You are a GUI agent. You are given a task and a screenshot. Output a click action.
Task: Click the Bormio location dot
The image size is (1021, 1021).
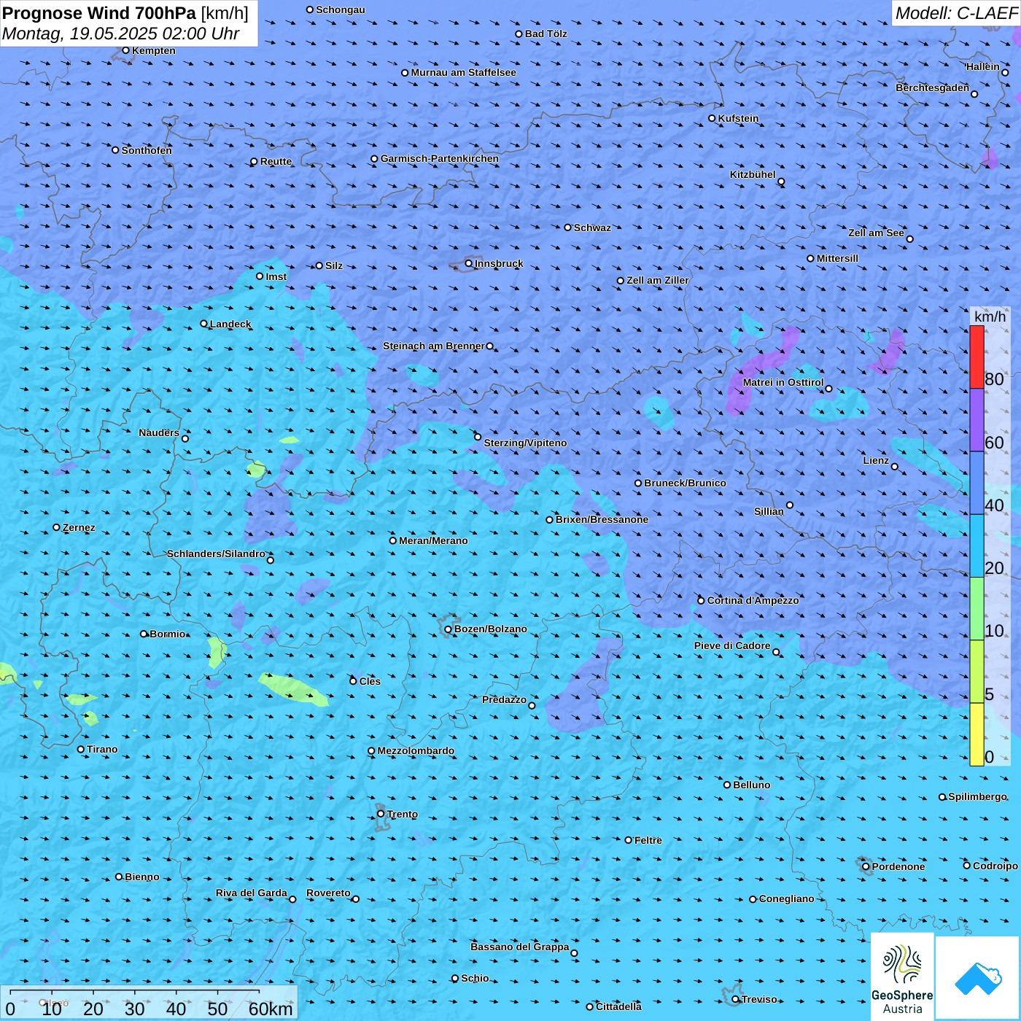click(144, 634)
